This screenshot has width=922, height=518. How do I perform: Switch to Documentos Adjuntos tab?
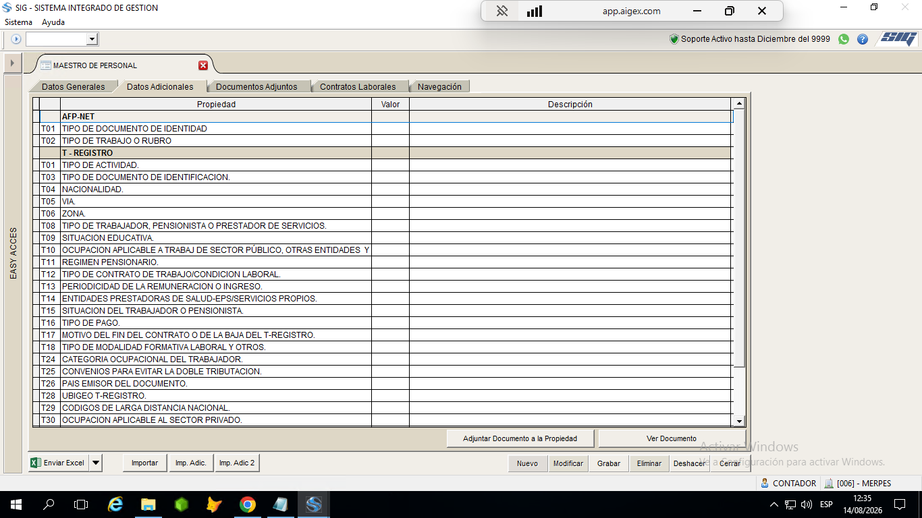coord(256,86)
